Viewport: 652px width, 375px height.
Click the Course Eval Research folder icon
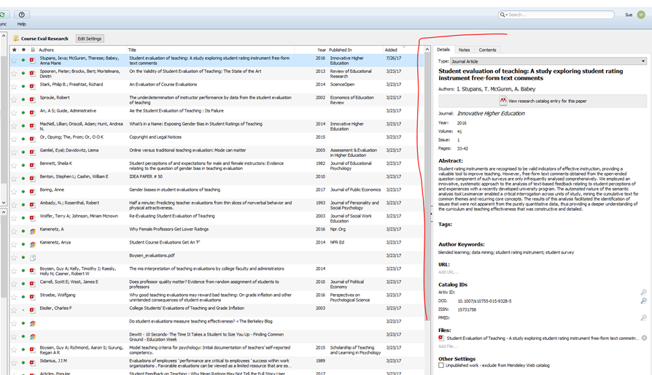pyautogui.click(x=16, y=38)
